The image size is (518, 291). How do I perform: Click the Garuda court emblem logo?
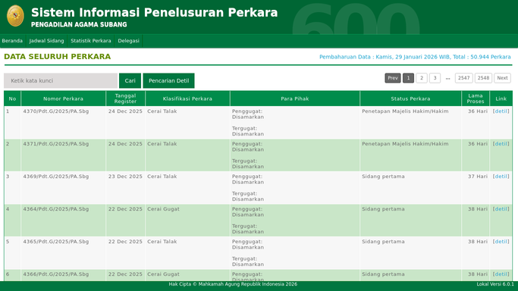pyautogui.click(x=15, y=16)
